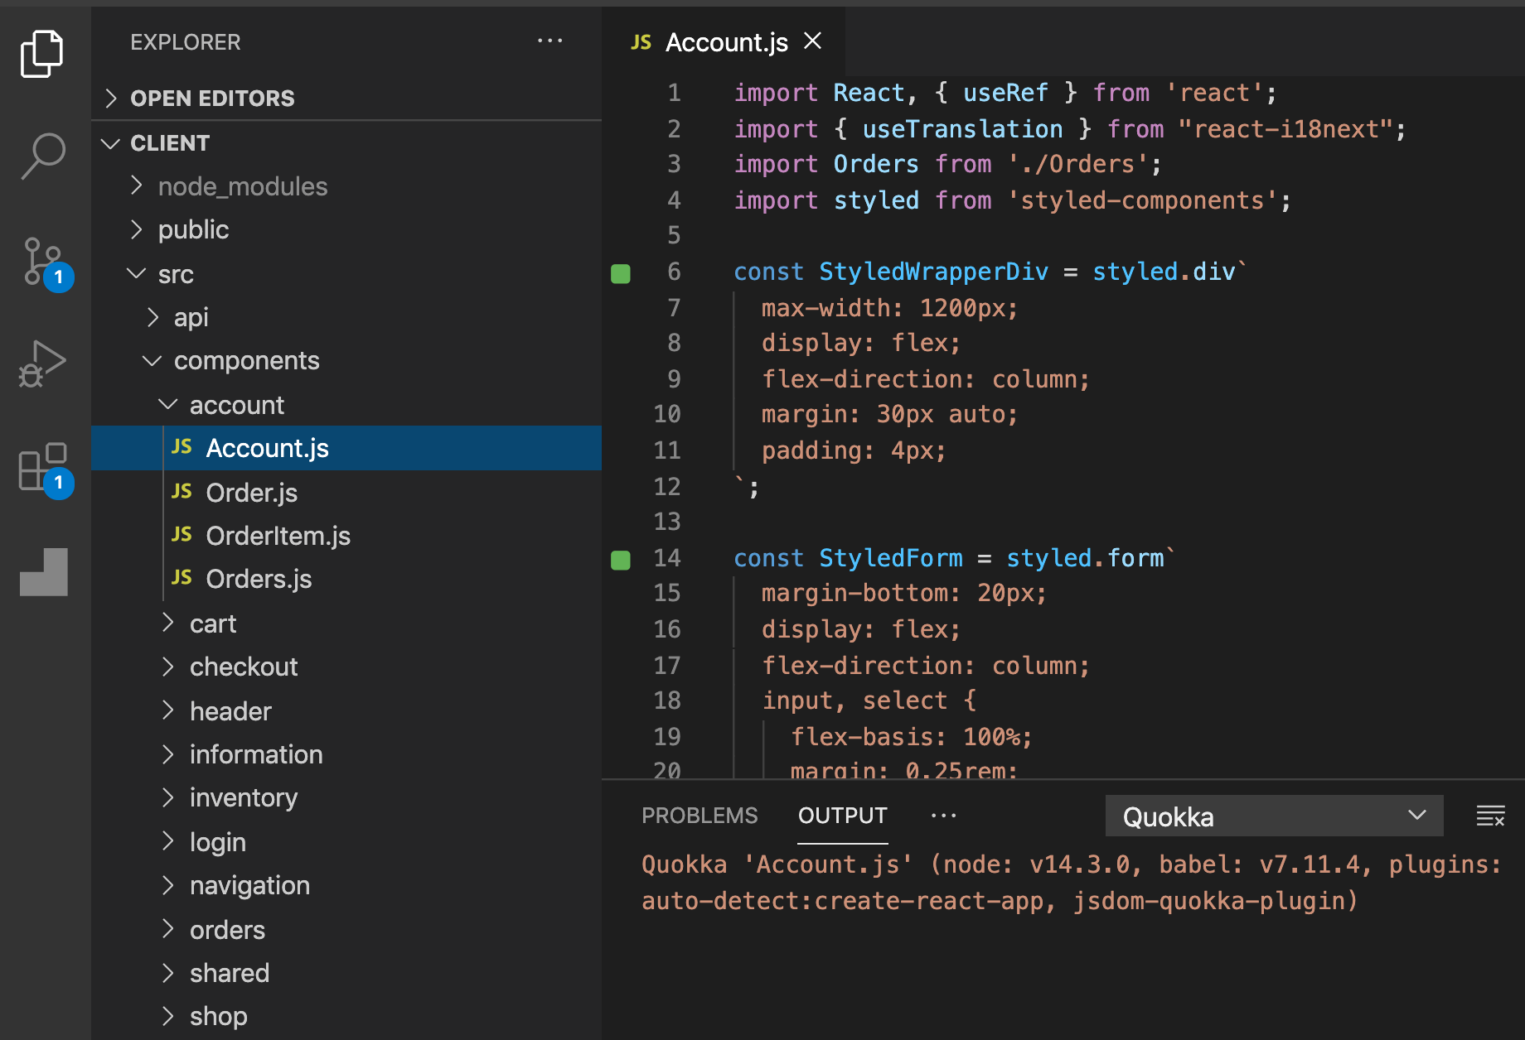Open Orders.js from the account folder

click(259, 578)
